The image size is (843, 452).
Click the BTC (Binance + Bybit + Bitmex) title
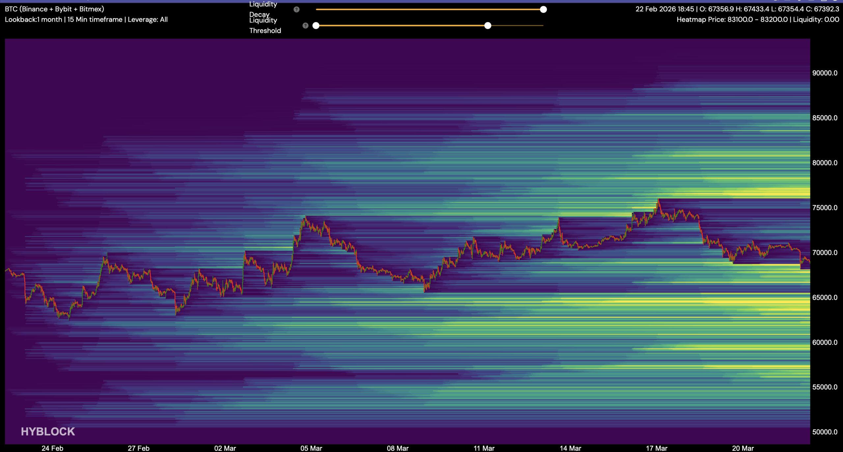point(55,9)
